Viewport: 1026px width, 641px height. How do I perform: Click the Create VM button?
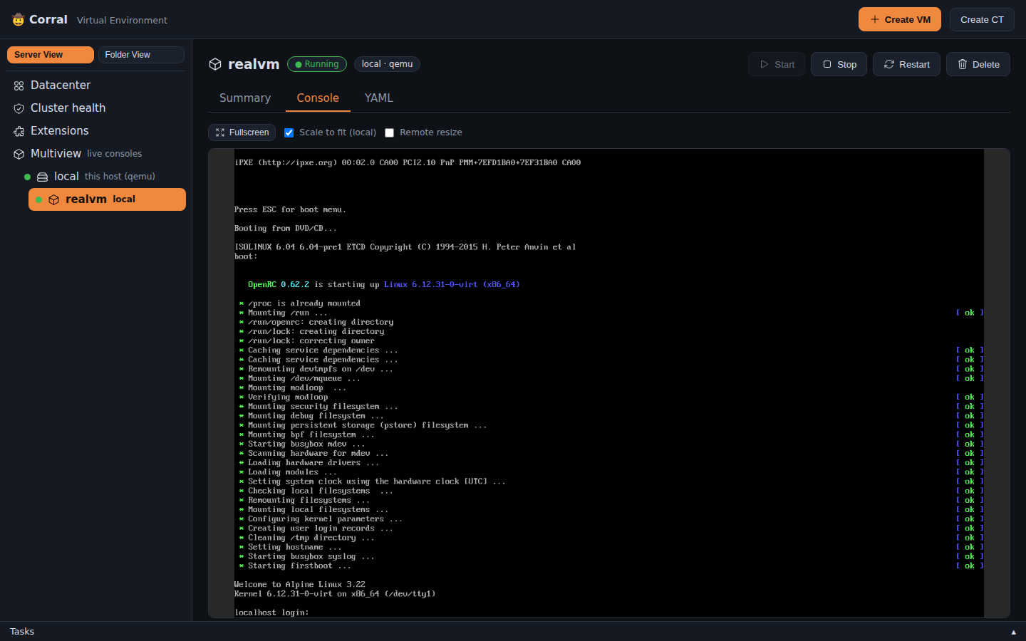point(900,19)
